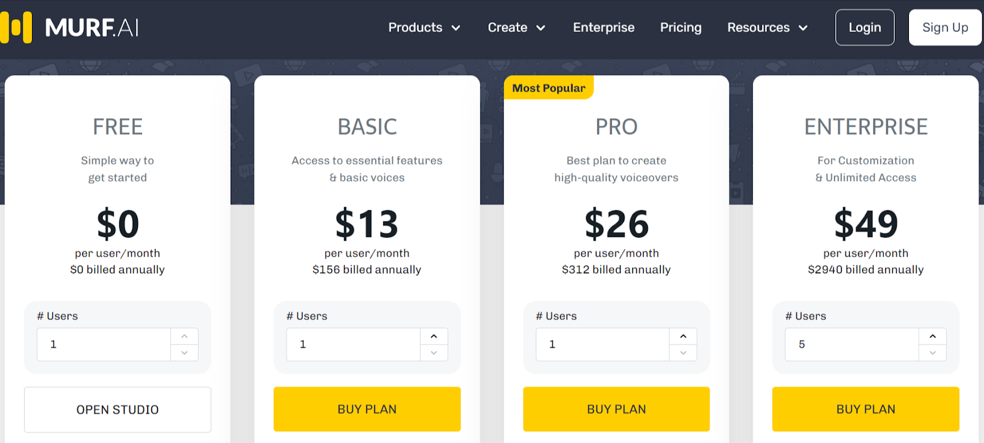
Task: Expand the Create dropdown menu
Action: 516,28
